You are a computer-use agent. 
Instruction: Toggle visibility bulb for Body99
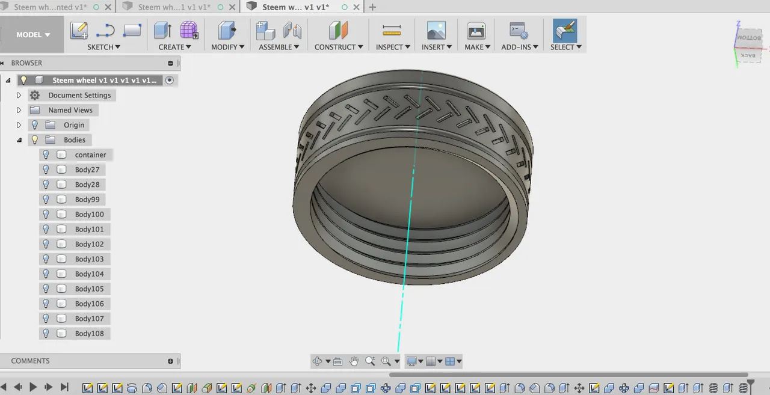pyautogui.click(x=46, y=199)
